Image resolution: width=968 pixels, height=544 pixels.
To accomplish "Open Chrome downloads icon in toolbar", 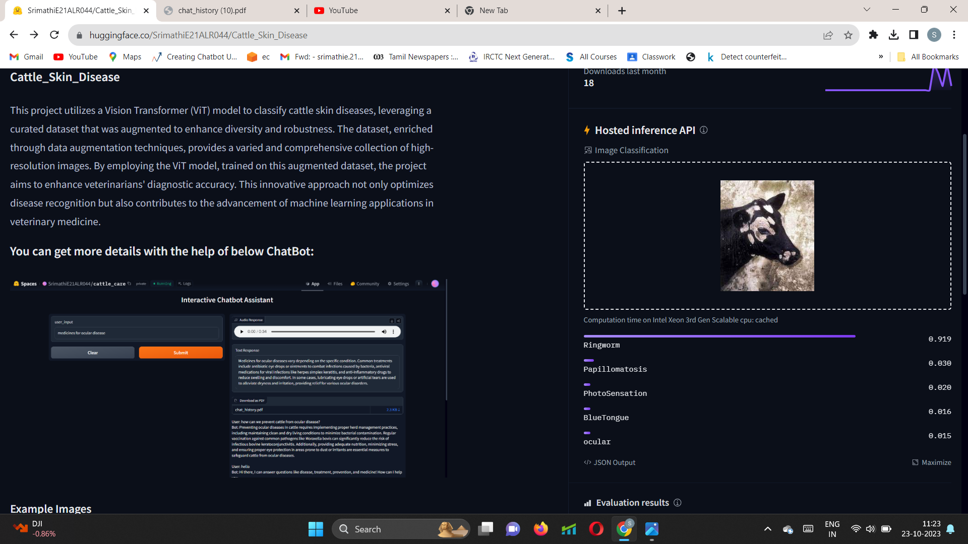I will click(893, 35).
